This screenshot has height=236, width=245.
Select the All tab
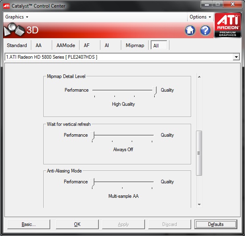pyautogui.click(x=159, y=45)
